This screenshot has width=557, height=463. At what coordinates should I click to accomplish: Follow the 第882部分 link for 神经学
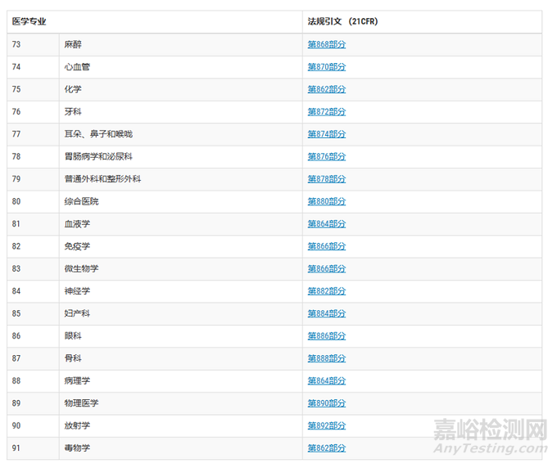pyautogui.click(x=326, y=290)
